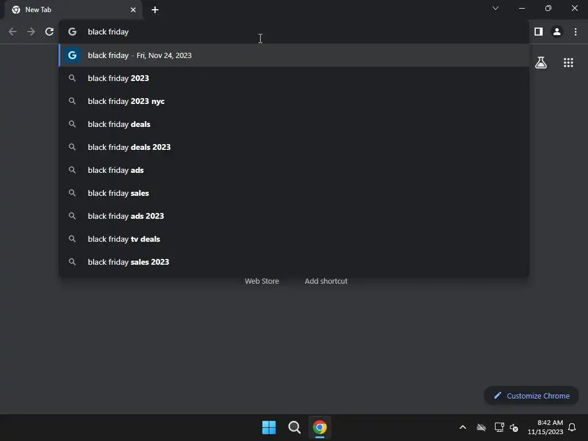The height and width of the screenshot is (441, 588).
Task: Open the Windows Start menu
Action: click(269, 427)
